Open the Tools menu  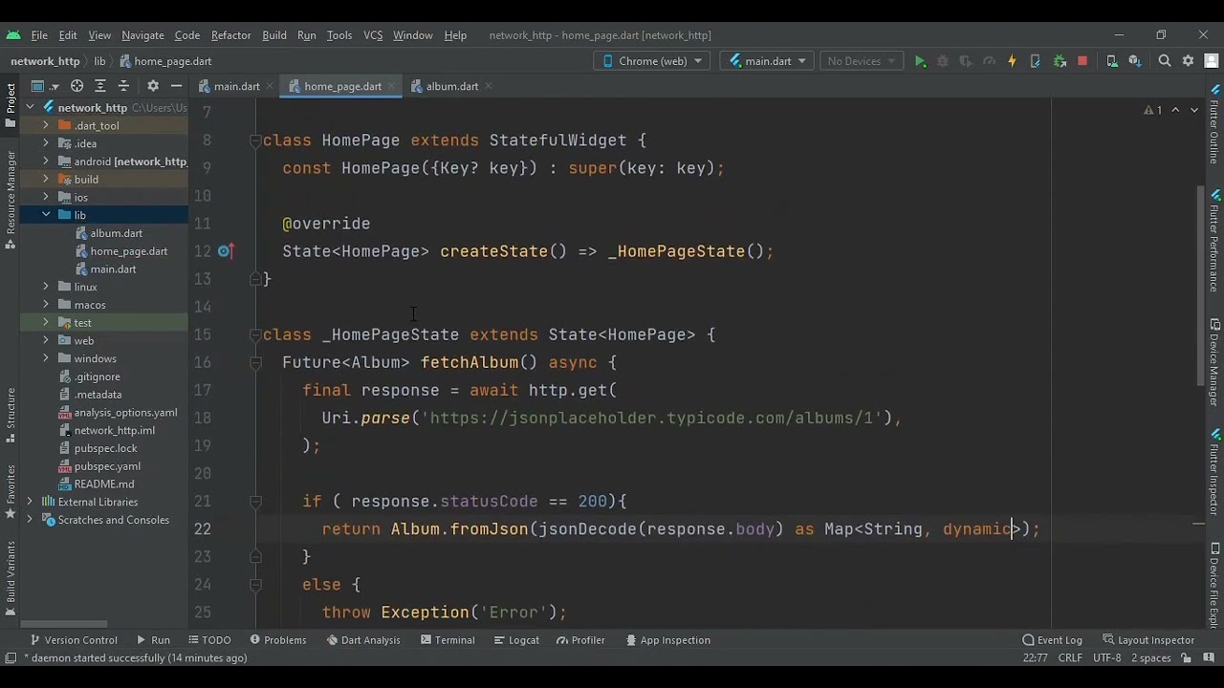click(x=339, y=35)
